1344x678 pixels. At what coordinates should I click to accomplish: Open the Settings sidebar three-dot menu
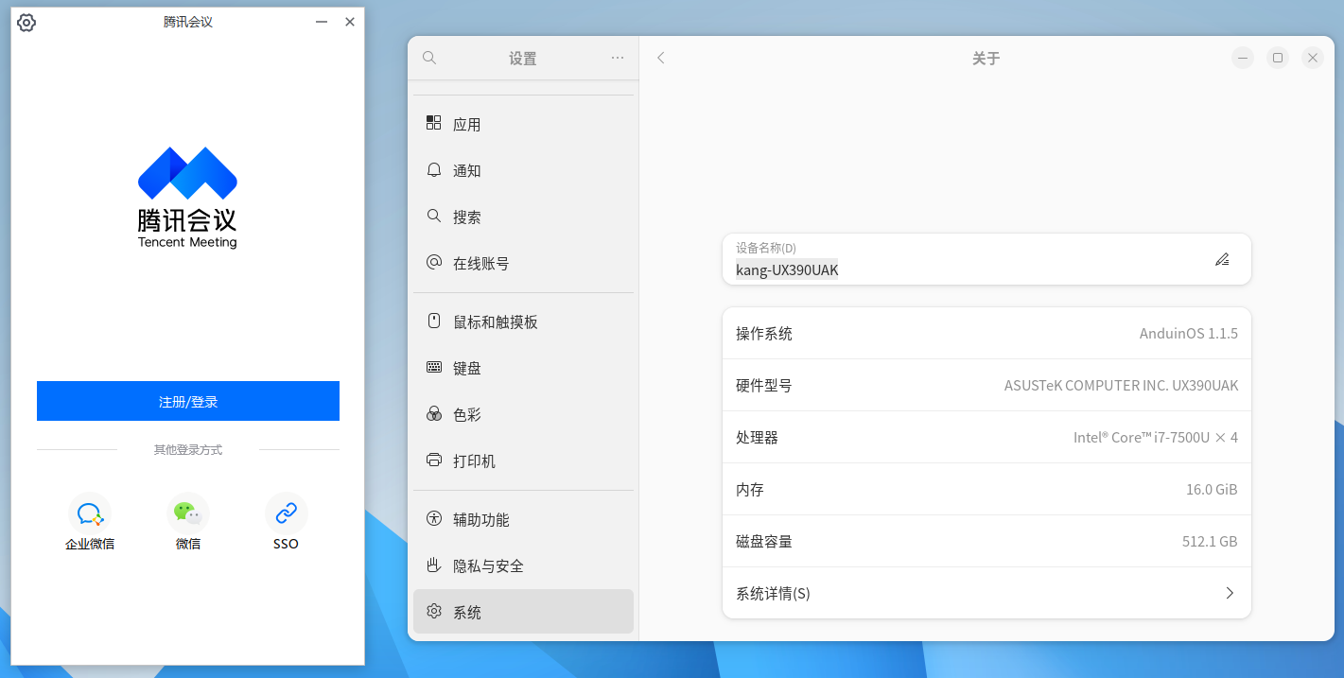(618, 58)
